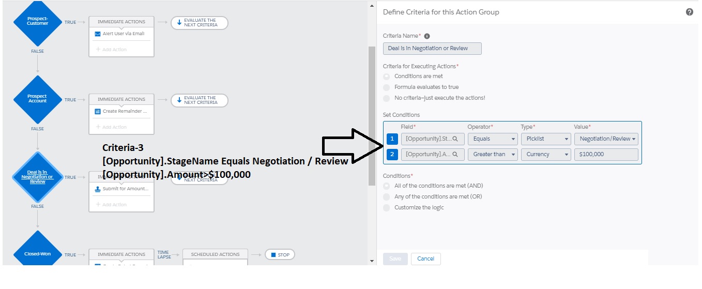Screen dimensions: 702x289
Task: Click the STOP icon after Scheduled Actions
Action: (x=272, y=255)
